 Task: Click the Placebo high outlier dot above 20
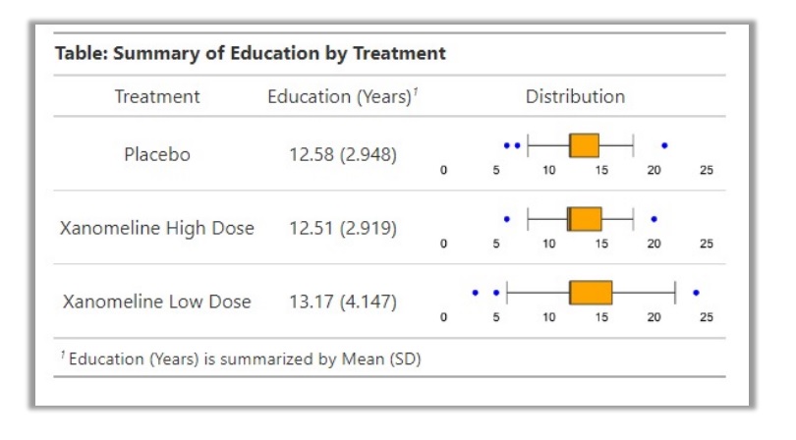coord(664,145)
